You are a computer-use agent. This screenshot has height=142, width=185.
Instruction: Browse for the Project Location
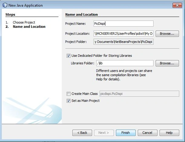(x=167, y=34)
